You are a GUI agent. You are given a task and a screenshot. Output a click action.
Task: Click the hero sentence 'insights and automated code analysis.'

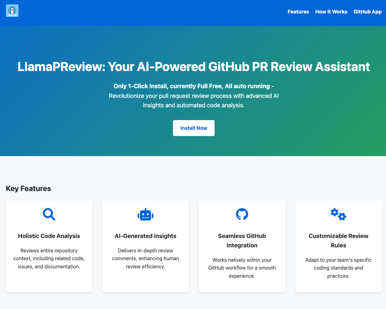click(194, 105)
